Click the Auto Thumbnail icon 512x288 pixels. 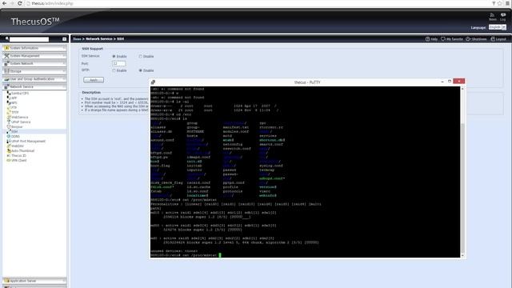click(9, 151)
